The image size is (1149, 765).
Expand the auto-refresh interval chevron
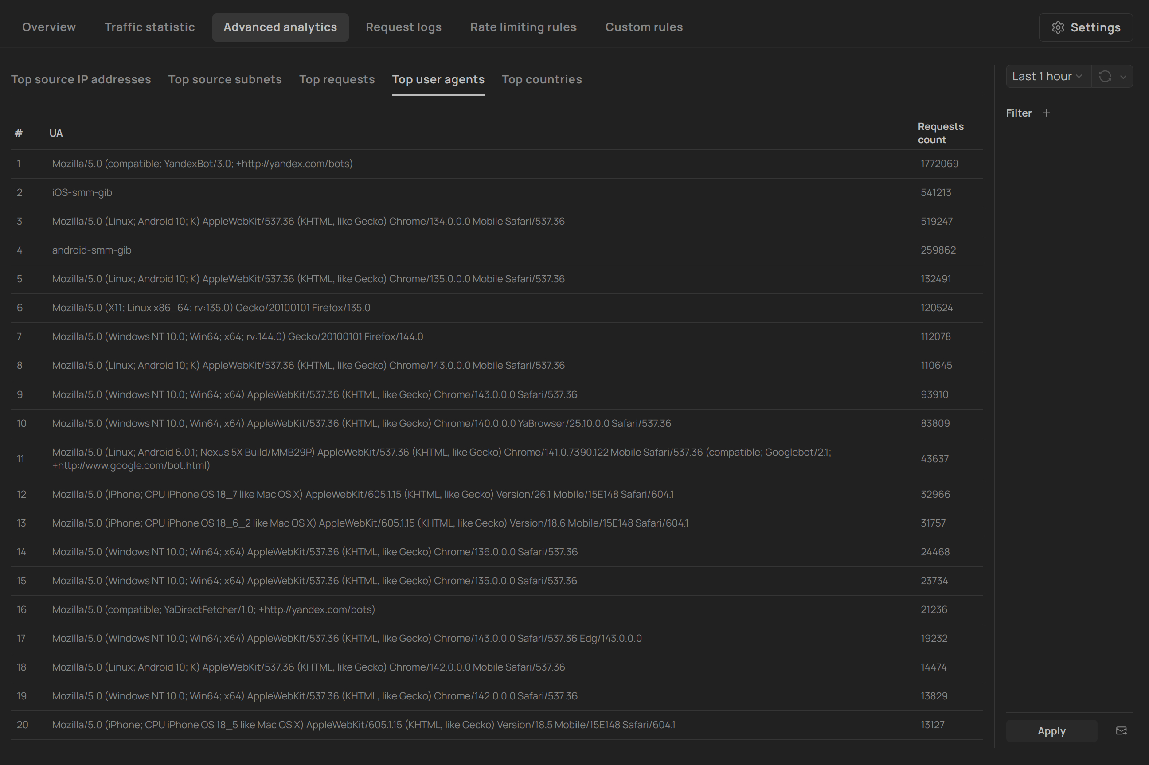click(x=1123, y=77)
